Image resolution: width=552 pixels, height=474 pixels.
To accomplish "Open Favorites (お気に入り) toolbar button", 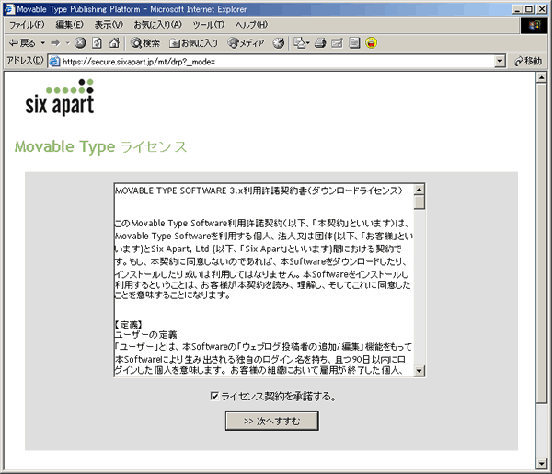I will pyautogui.click(x=193, y=42).
